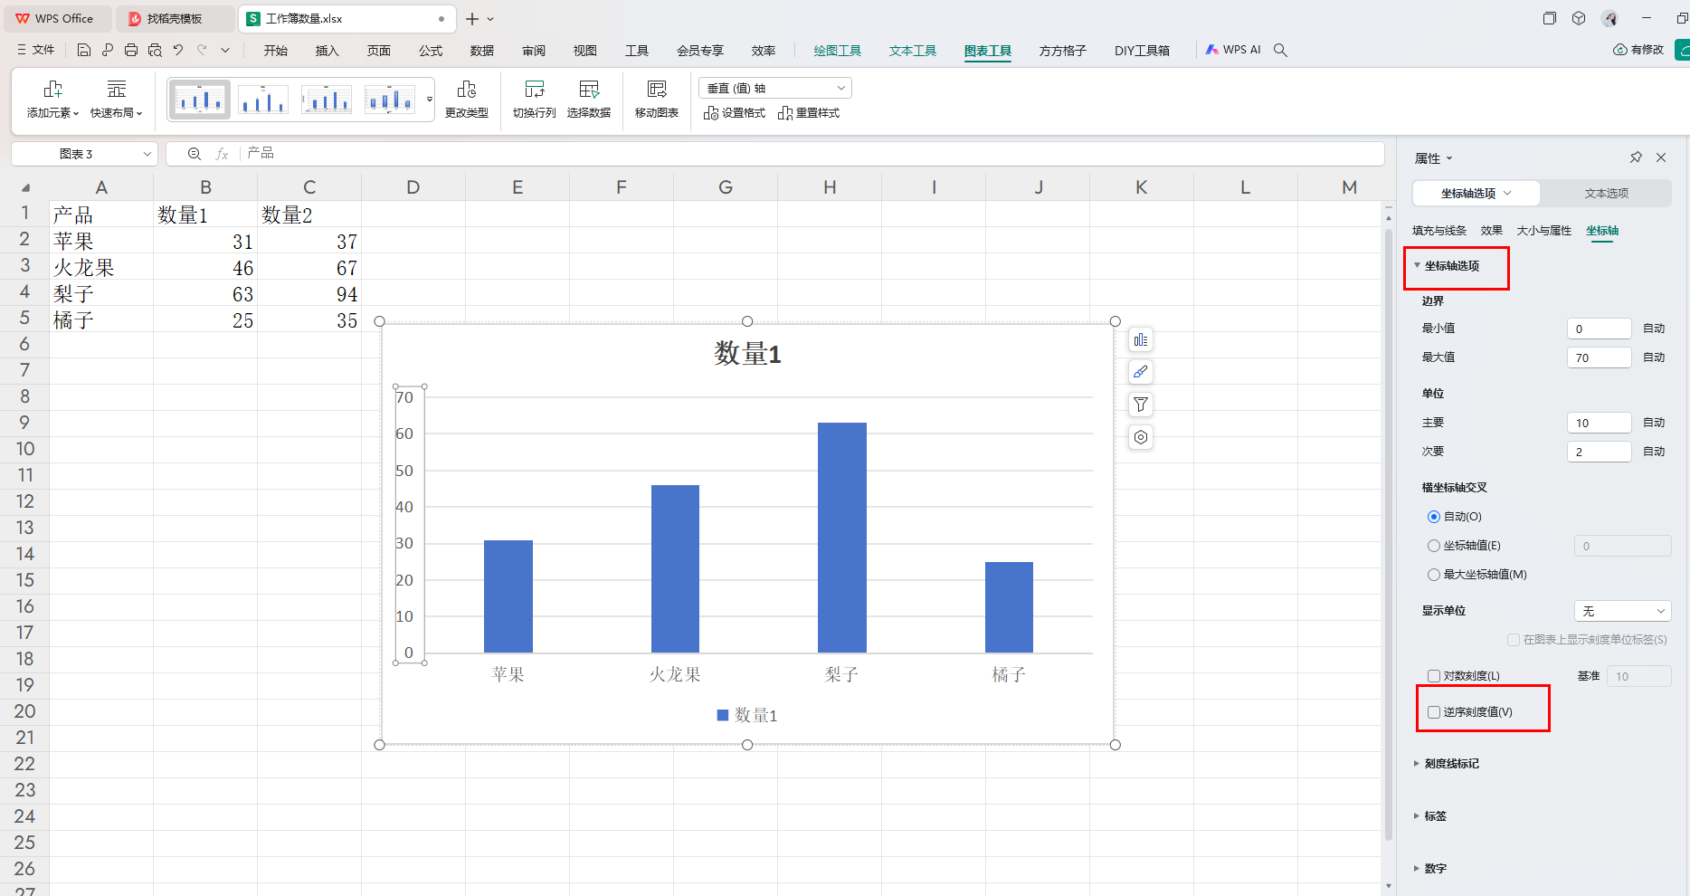Screen dimensions: 1690x896
Task: Switch to Fill & Line (填充与线条) sub-tab
Action: [x=1439, y=231]
